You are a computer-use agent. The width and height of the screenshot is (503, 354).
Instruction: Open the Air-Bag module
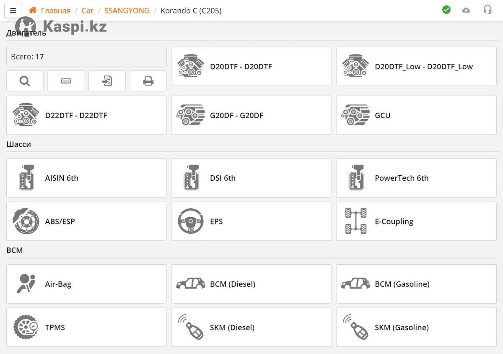(86, 284)
